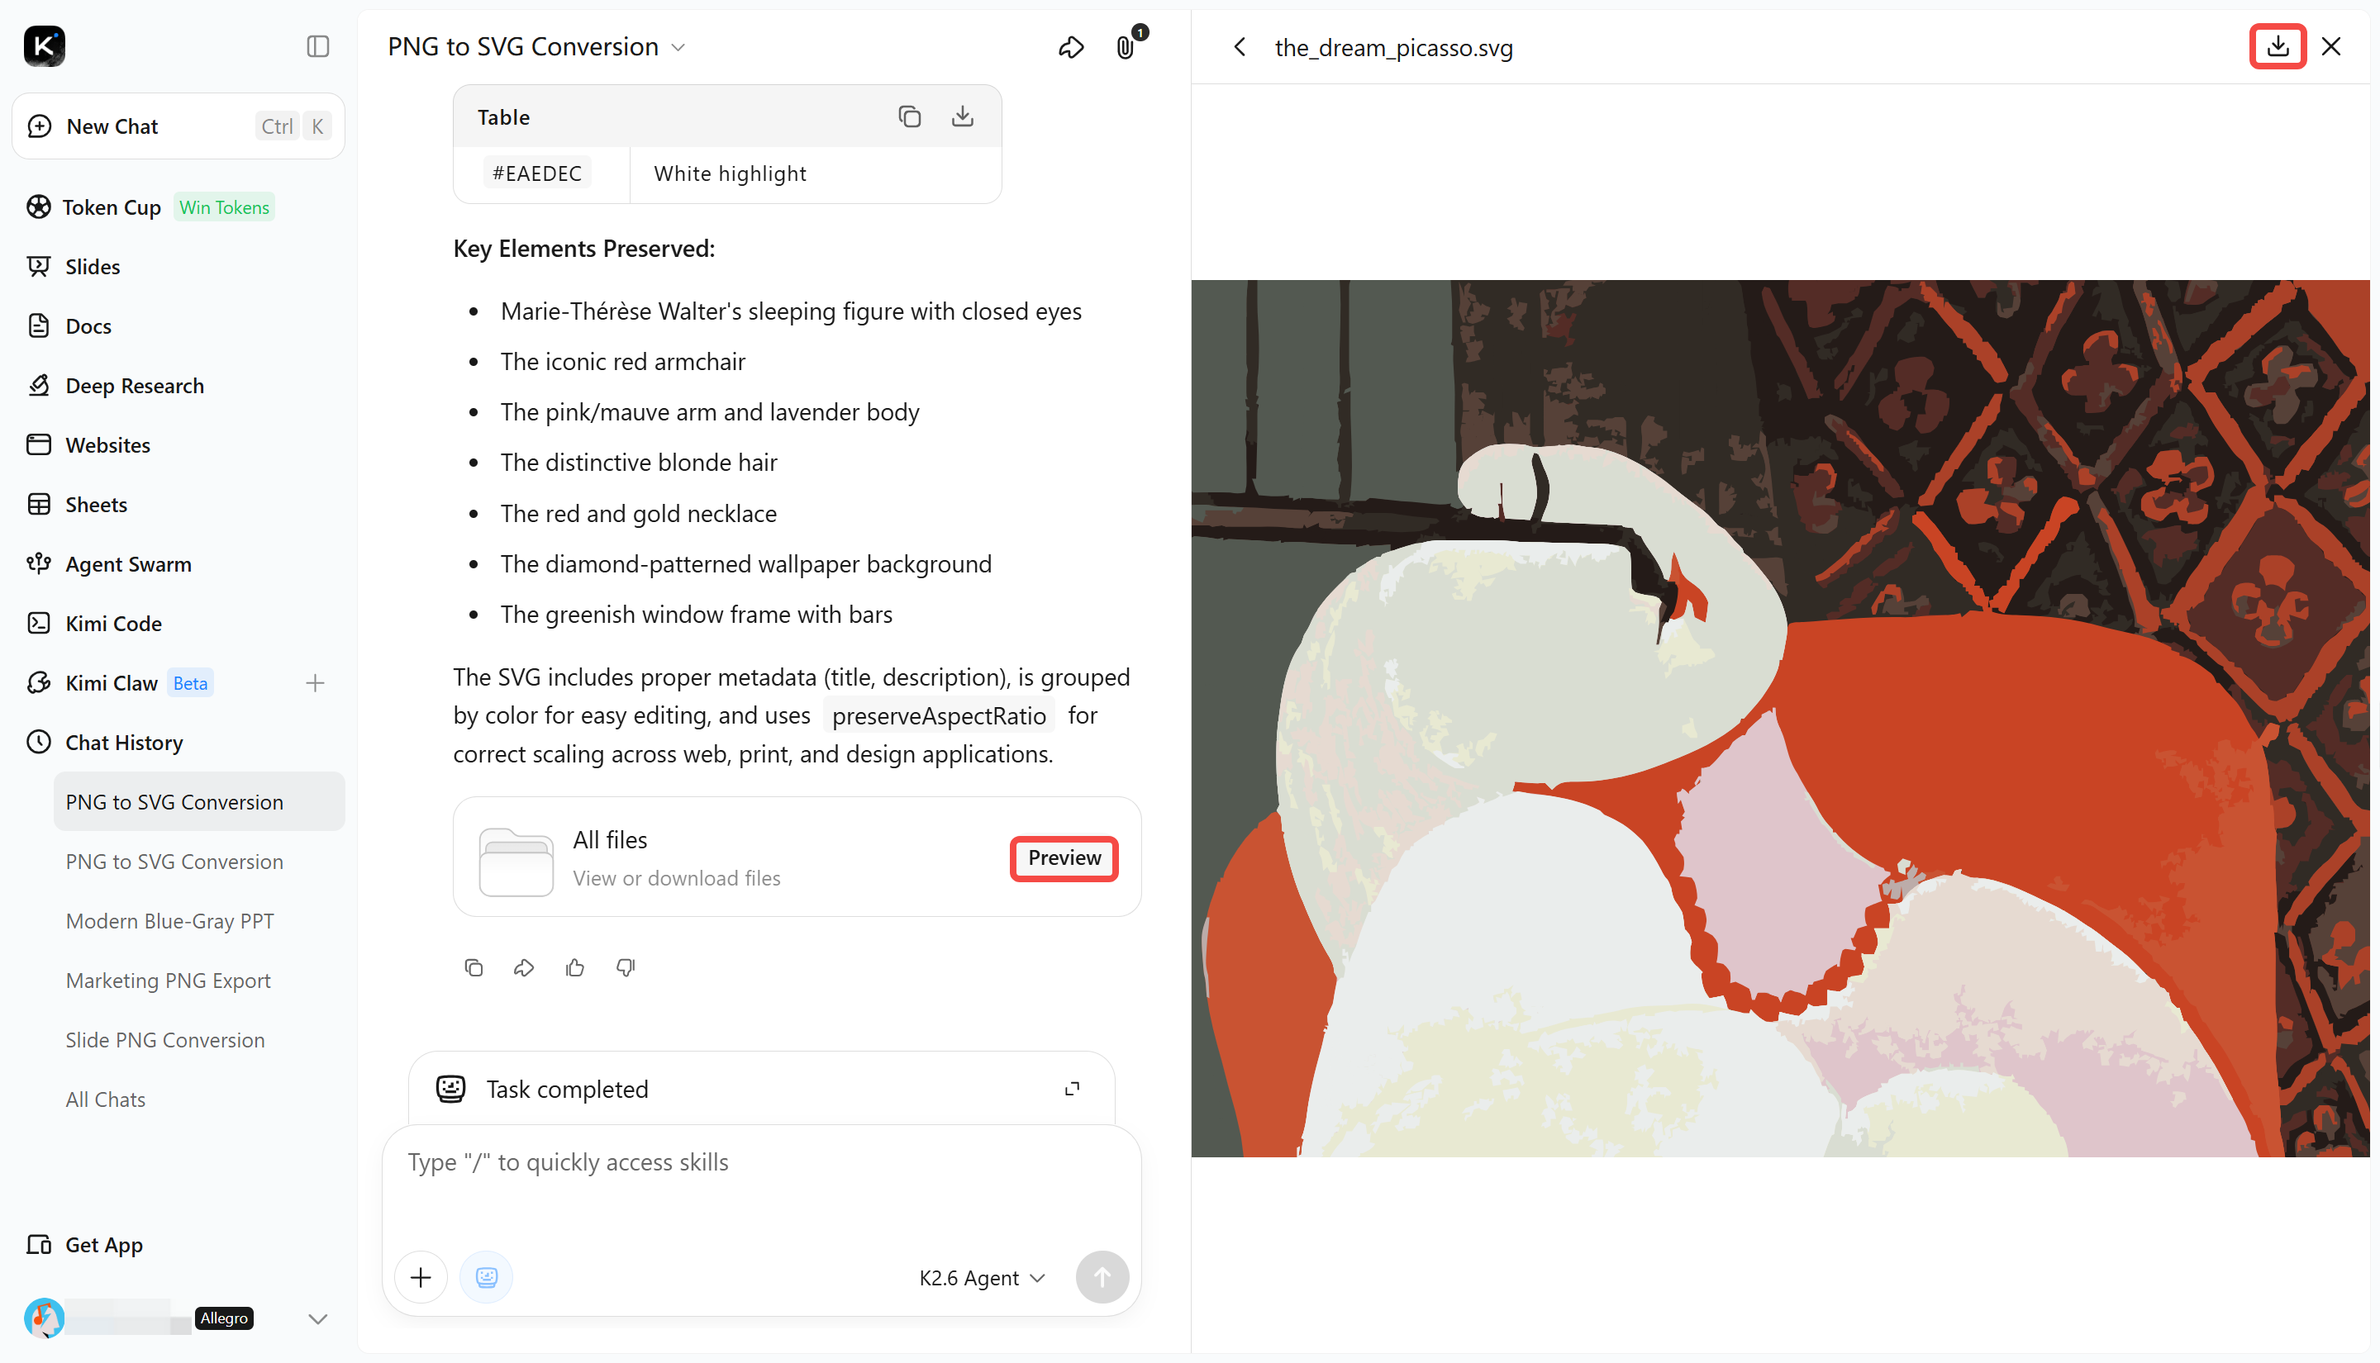Open attached files clip icon
2380x1363 pixels.
[1126, 47]
